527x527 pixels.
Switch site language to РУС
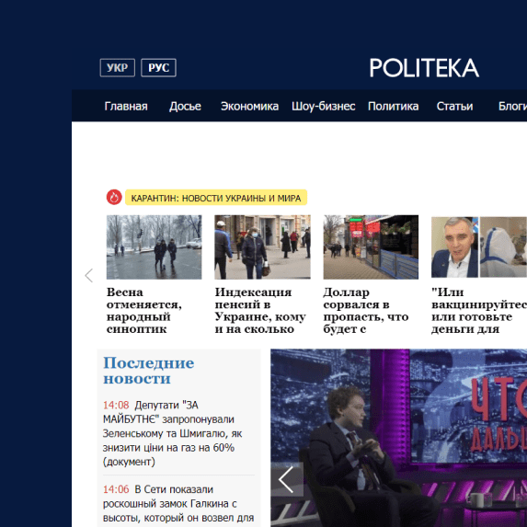click(158, 68)
